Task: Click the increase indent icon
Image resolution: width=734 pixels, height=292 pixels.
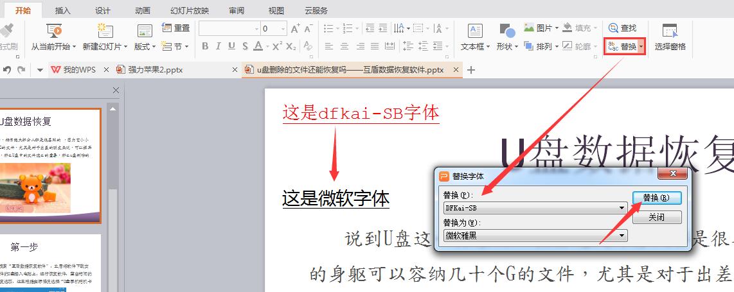Action: coord(383,28)
